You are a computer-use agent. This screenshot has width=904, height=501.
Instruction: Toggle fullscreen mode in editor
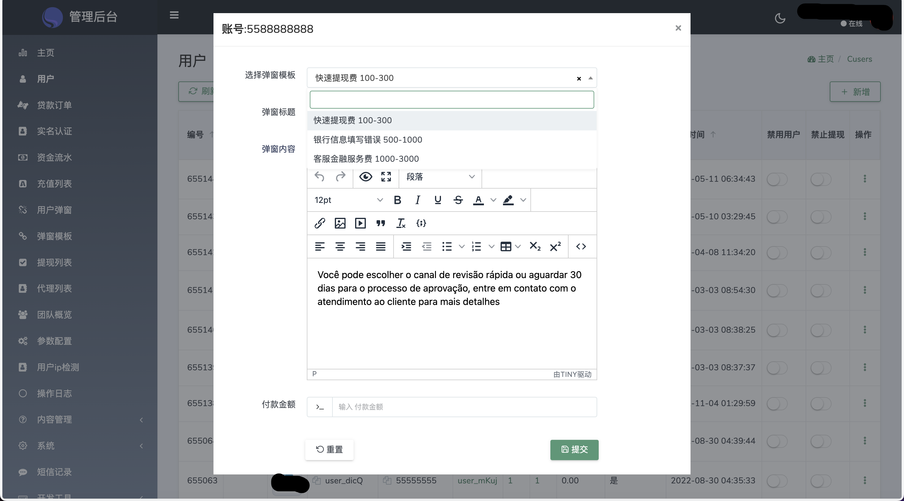pos(386,176)
